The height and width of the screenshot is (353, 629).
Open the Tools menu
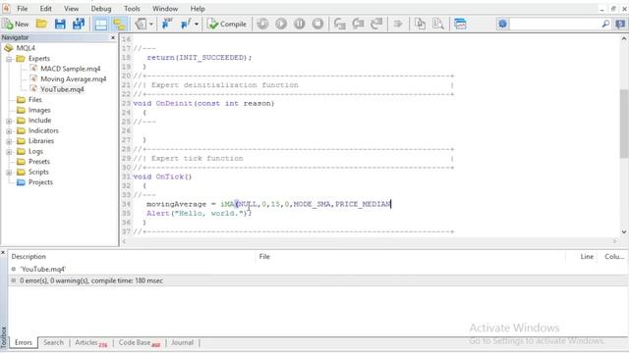132,9
